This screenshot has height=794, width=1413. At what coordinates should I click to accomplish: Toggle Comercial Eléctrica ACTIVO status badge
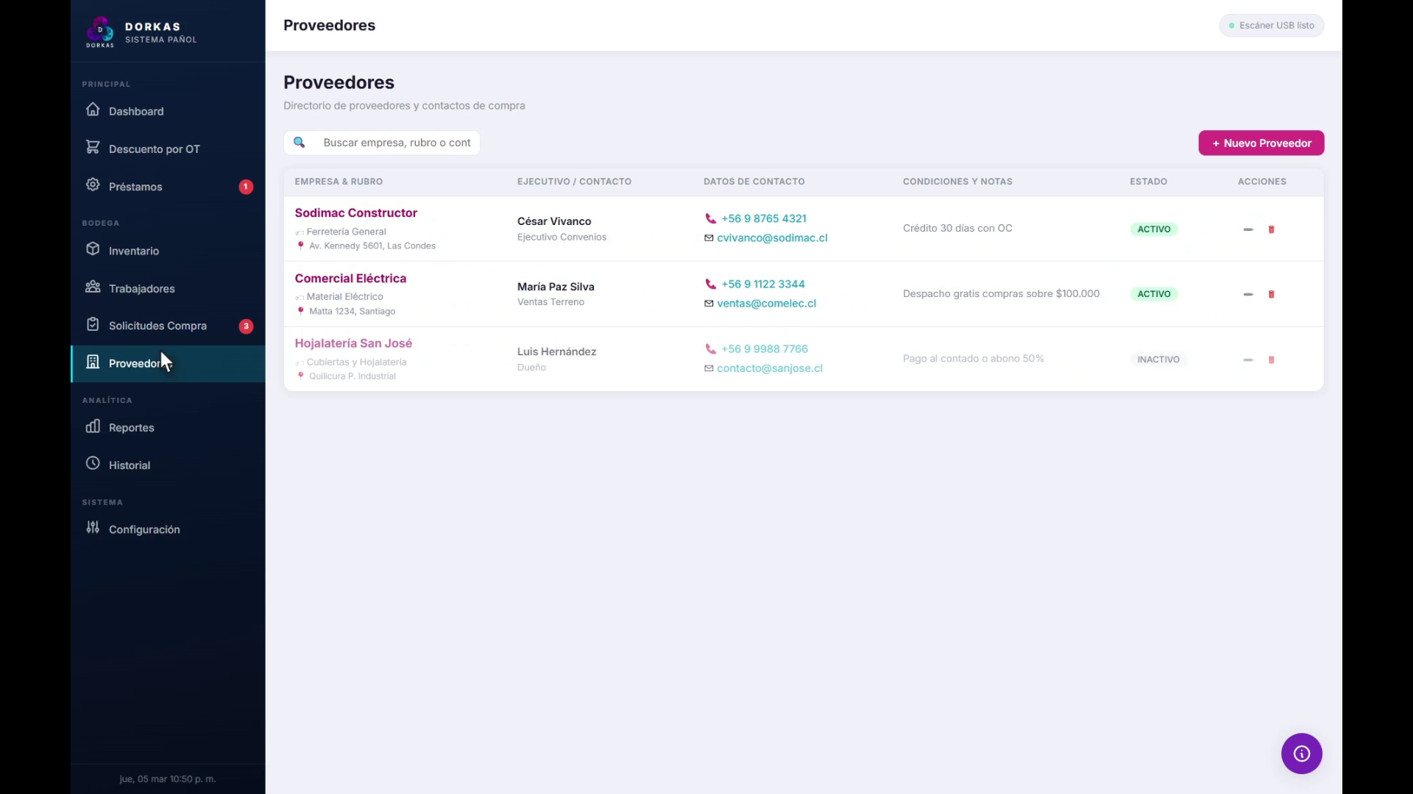(1153, 294)
